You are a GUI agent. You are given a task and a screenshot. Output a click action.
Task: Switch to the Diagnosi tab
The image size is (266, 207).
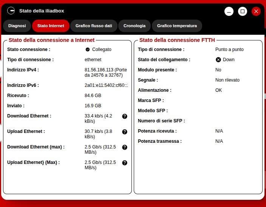[17, 26]
